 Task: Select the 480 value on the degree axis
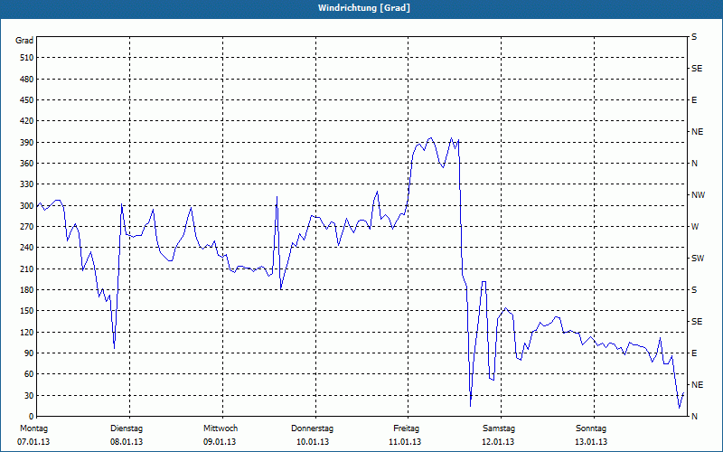[x=26, y=79]
